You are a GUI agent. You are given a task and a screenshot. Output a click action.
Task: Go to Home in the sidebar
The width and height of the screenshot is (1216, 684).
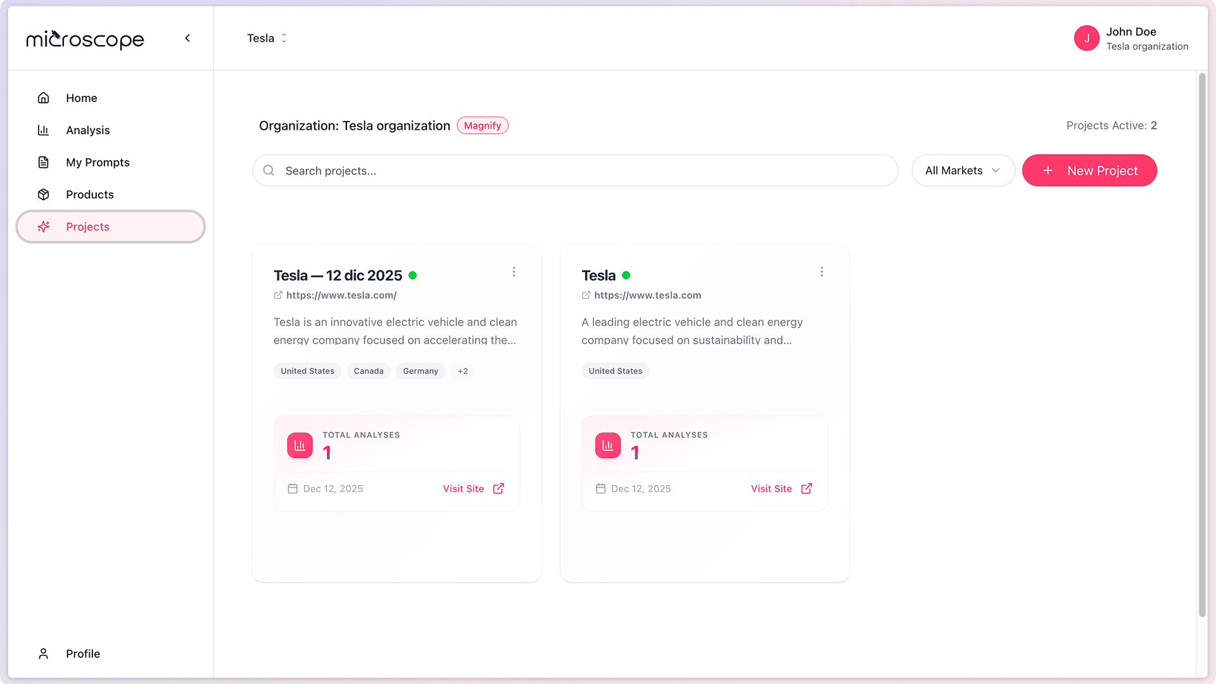[81, 98]
